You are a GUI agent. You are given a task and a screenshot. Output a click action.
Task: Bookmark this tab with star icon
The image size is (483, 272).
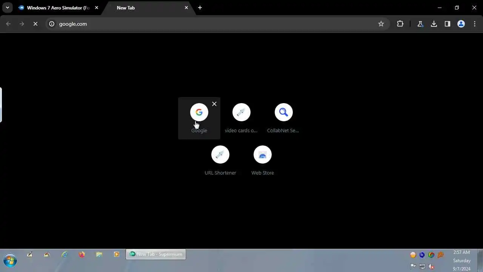coord(381,24)
